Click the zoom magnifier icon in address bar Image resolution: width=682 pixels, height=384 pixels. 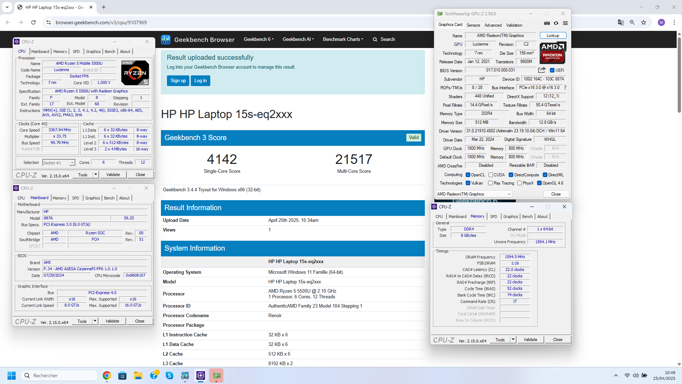(632, 22)
